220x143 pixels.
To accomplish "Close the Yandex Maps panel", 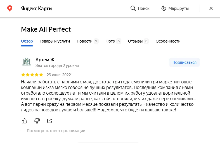I will (211, 8).
